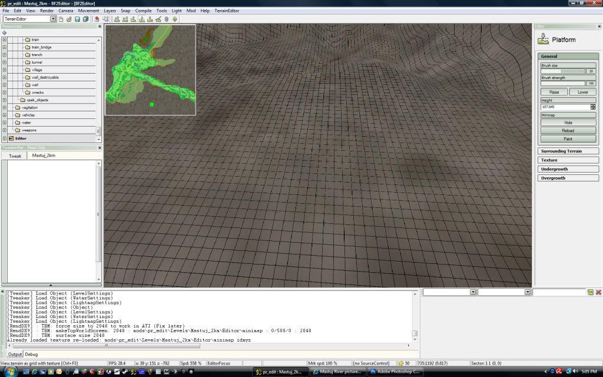The image size is (603, 377).
Task: Expand the vehicles folder row
Action: pyautogui.click(x=5, y=115)
